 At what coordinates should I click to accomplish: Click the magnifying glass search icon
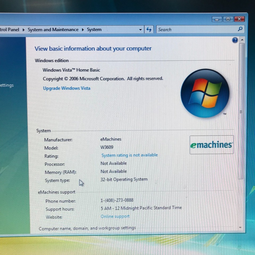pos(240,29)
